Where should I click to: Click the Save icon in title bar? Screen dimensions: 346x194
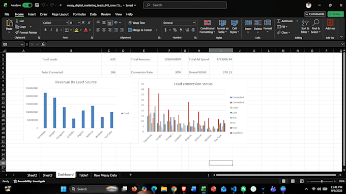pyautogui.click(x=37, y=5)
